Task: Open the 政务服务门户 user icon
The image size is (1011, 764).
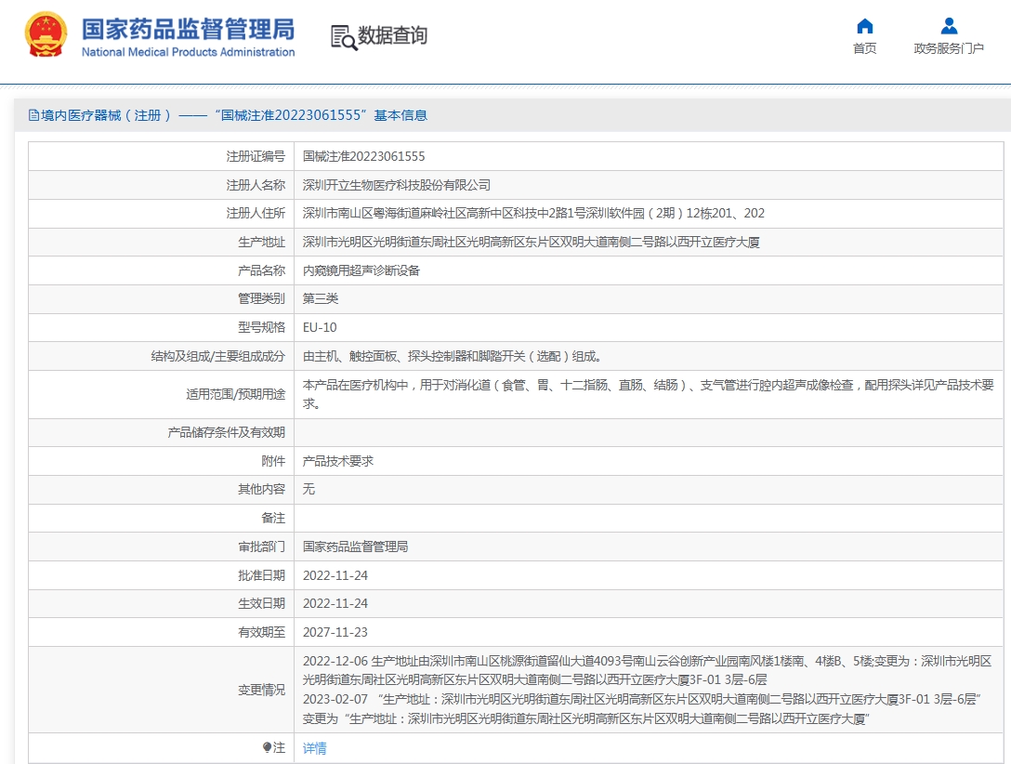Action: click(x=949, y=26)
